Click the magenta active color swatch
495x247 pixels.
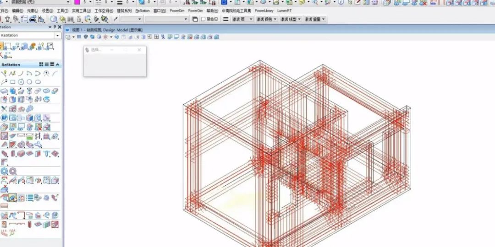(77, 2)
